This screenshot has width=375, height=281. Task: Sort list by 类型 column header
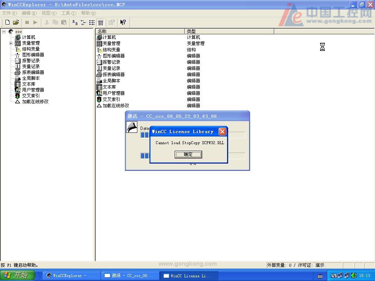[x=229, y=31]
